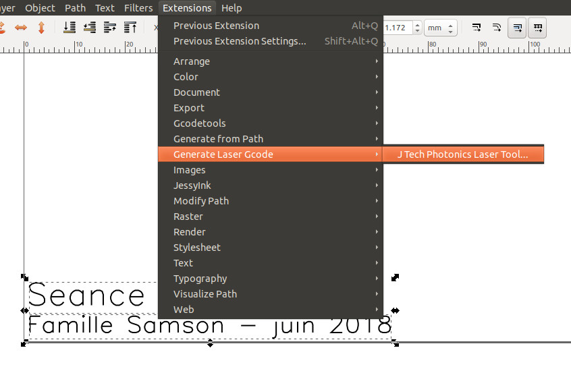
Task: Open the Help menu
Action: (x=232, y=8)
